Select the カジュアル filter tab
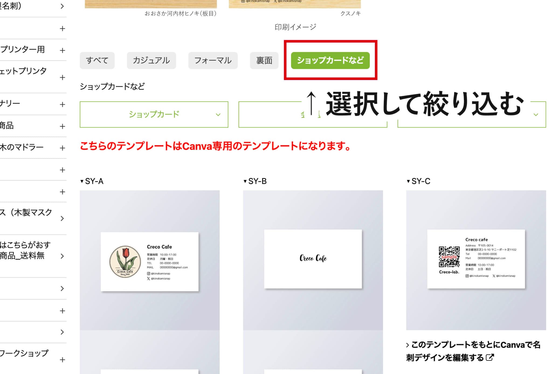Screen dimensions: 552x374 click(151, 60)
